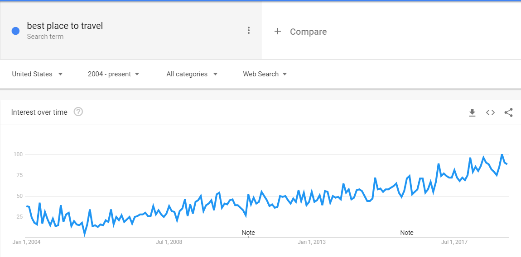The height and width of the screenshot is (257, 521).
Task: Click the Jul 1, 2017 axis label
Action: coord(454,242)
